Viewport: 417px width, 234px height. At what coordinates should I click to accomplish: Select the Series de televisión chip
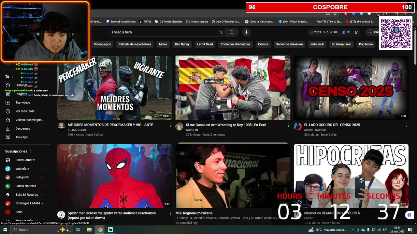[289, 44]
